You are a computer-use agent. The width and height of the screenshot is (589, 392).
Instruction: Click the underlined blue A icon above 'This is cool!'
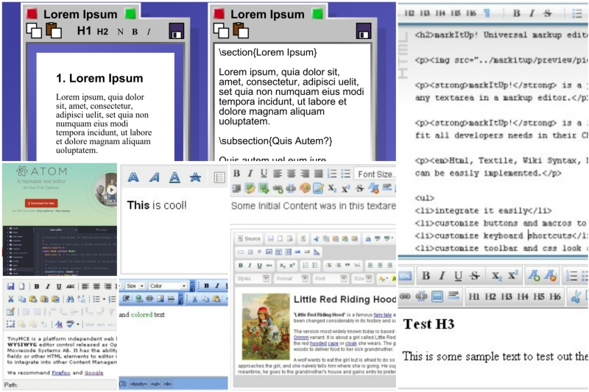tap(174, 177)
